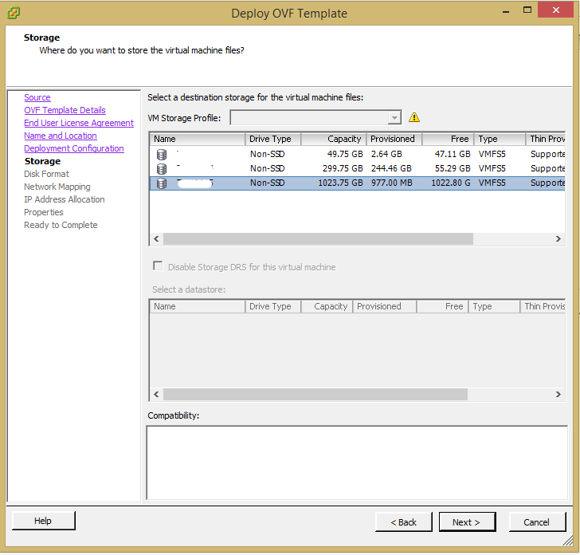Viewport: 580px width, 555px height.
Task: Sort the storage list by Type column
Action: pos(500,139)
